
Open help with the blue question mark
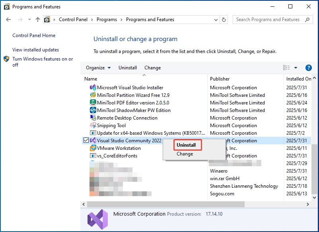tap(308, 68)
